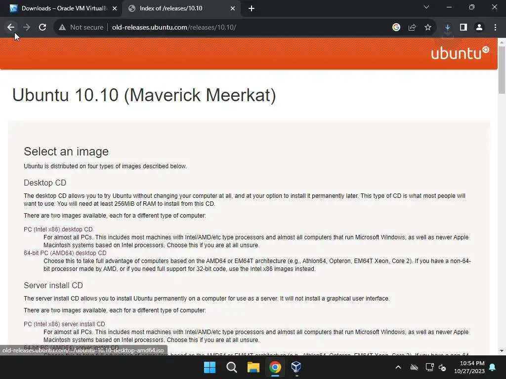Click the Google icon in the address bar
The width and height of the screenshot is (506, 379).
pos(396,28)
